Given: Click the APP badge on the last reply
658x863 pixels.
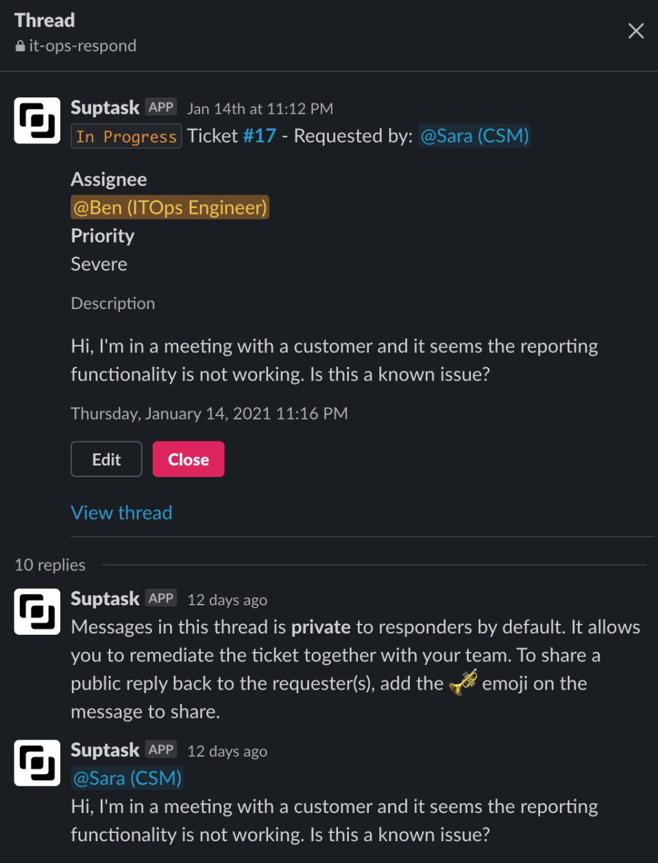Looking at the screenshot, I should point(161,749).
